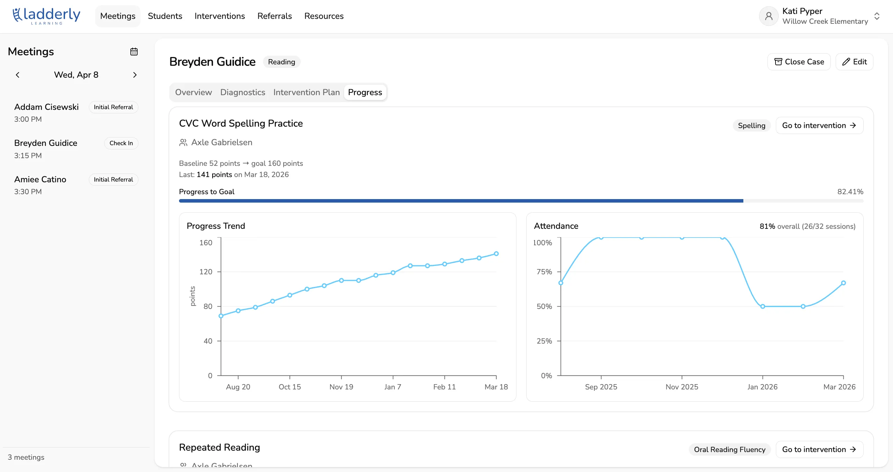Go to previous day arrow
The image size is (893, 472).
click(17, 75)
